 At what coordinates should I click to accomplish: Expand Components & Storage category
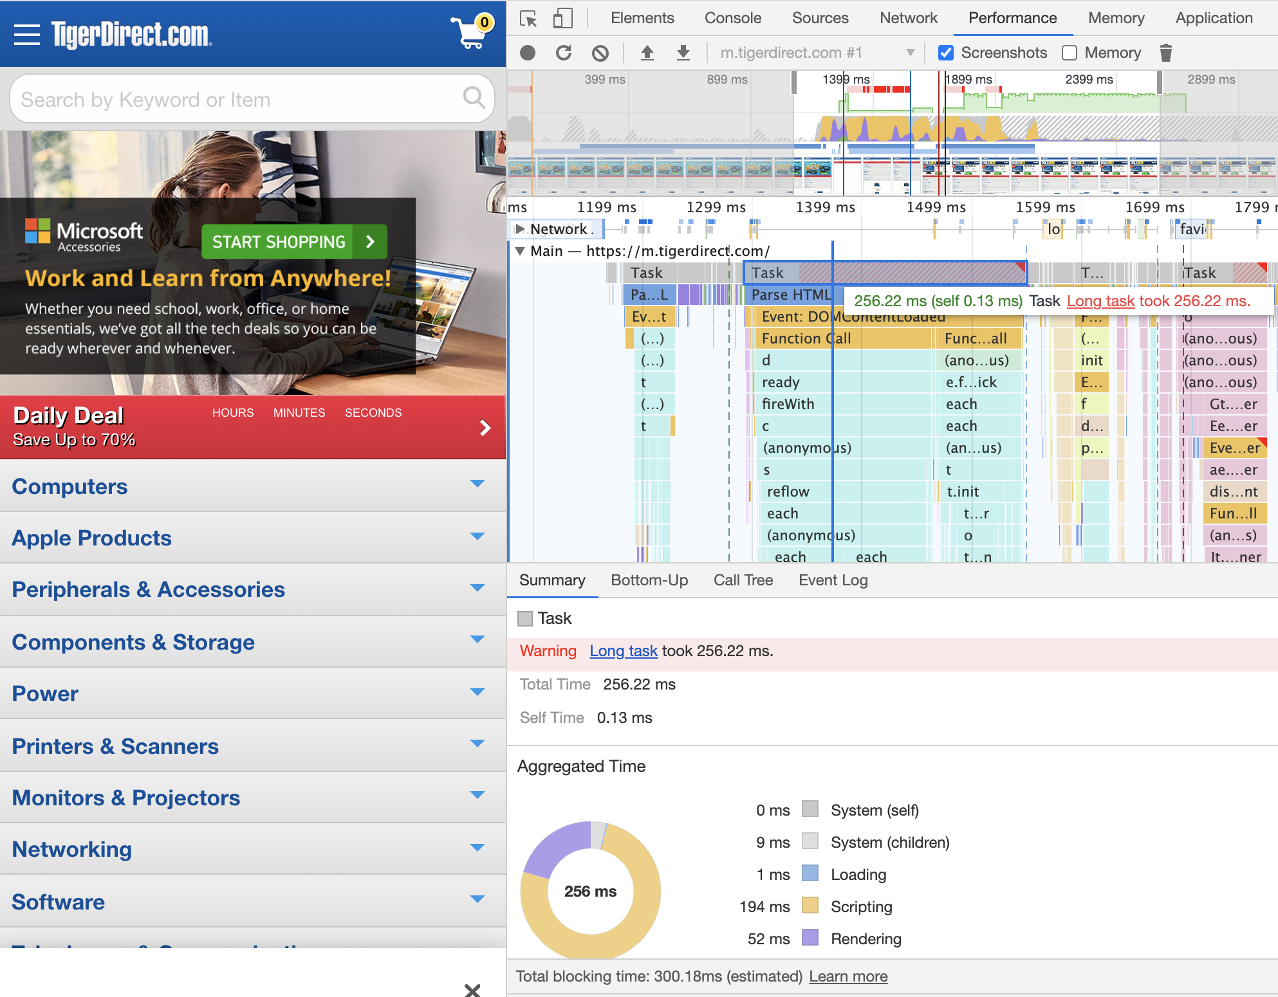click(253, 642)
